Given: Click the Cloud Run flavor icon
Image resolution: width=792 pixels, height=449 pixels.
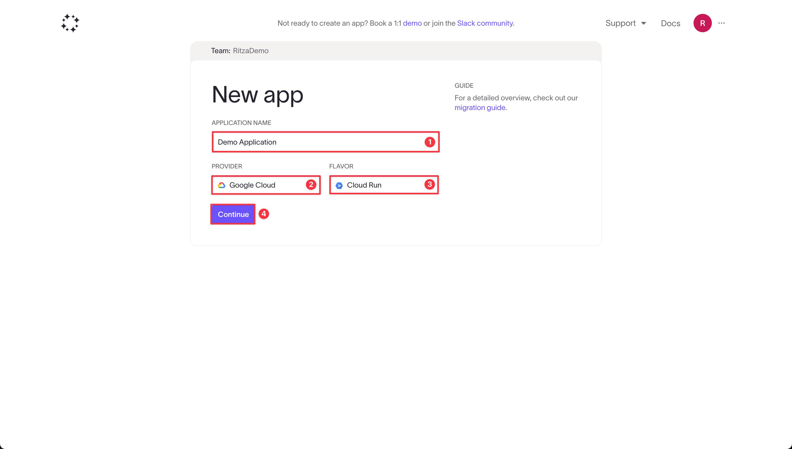Looking at the screenshot, I should click(x=339, y=185).
